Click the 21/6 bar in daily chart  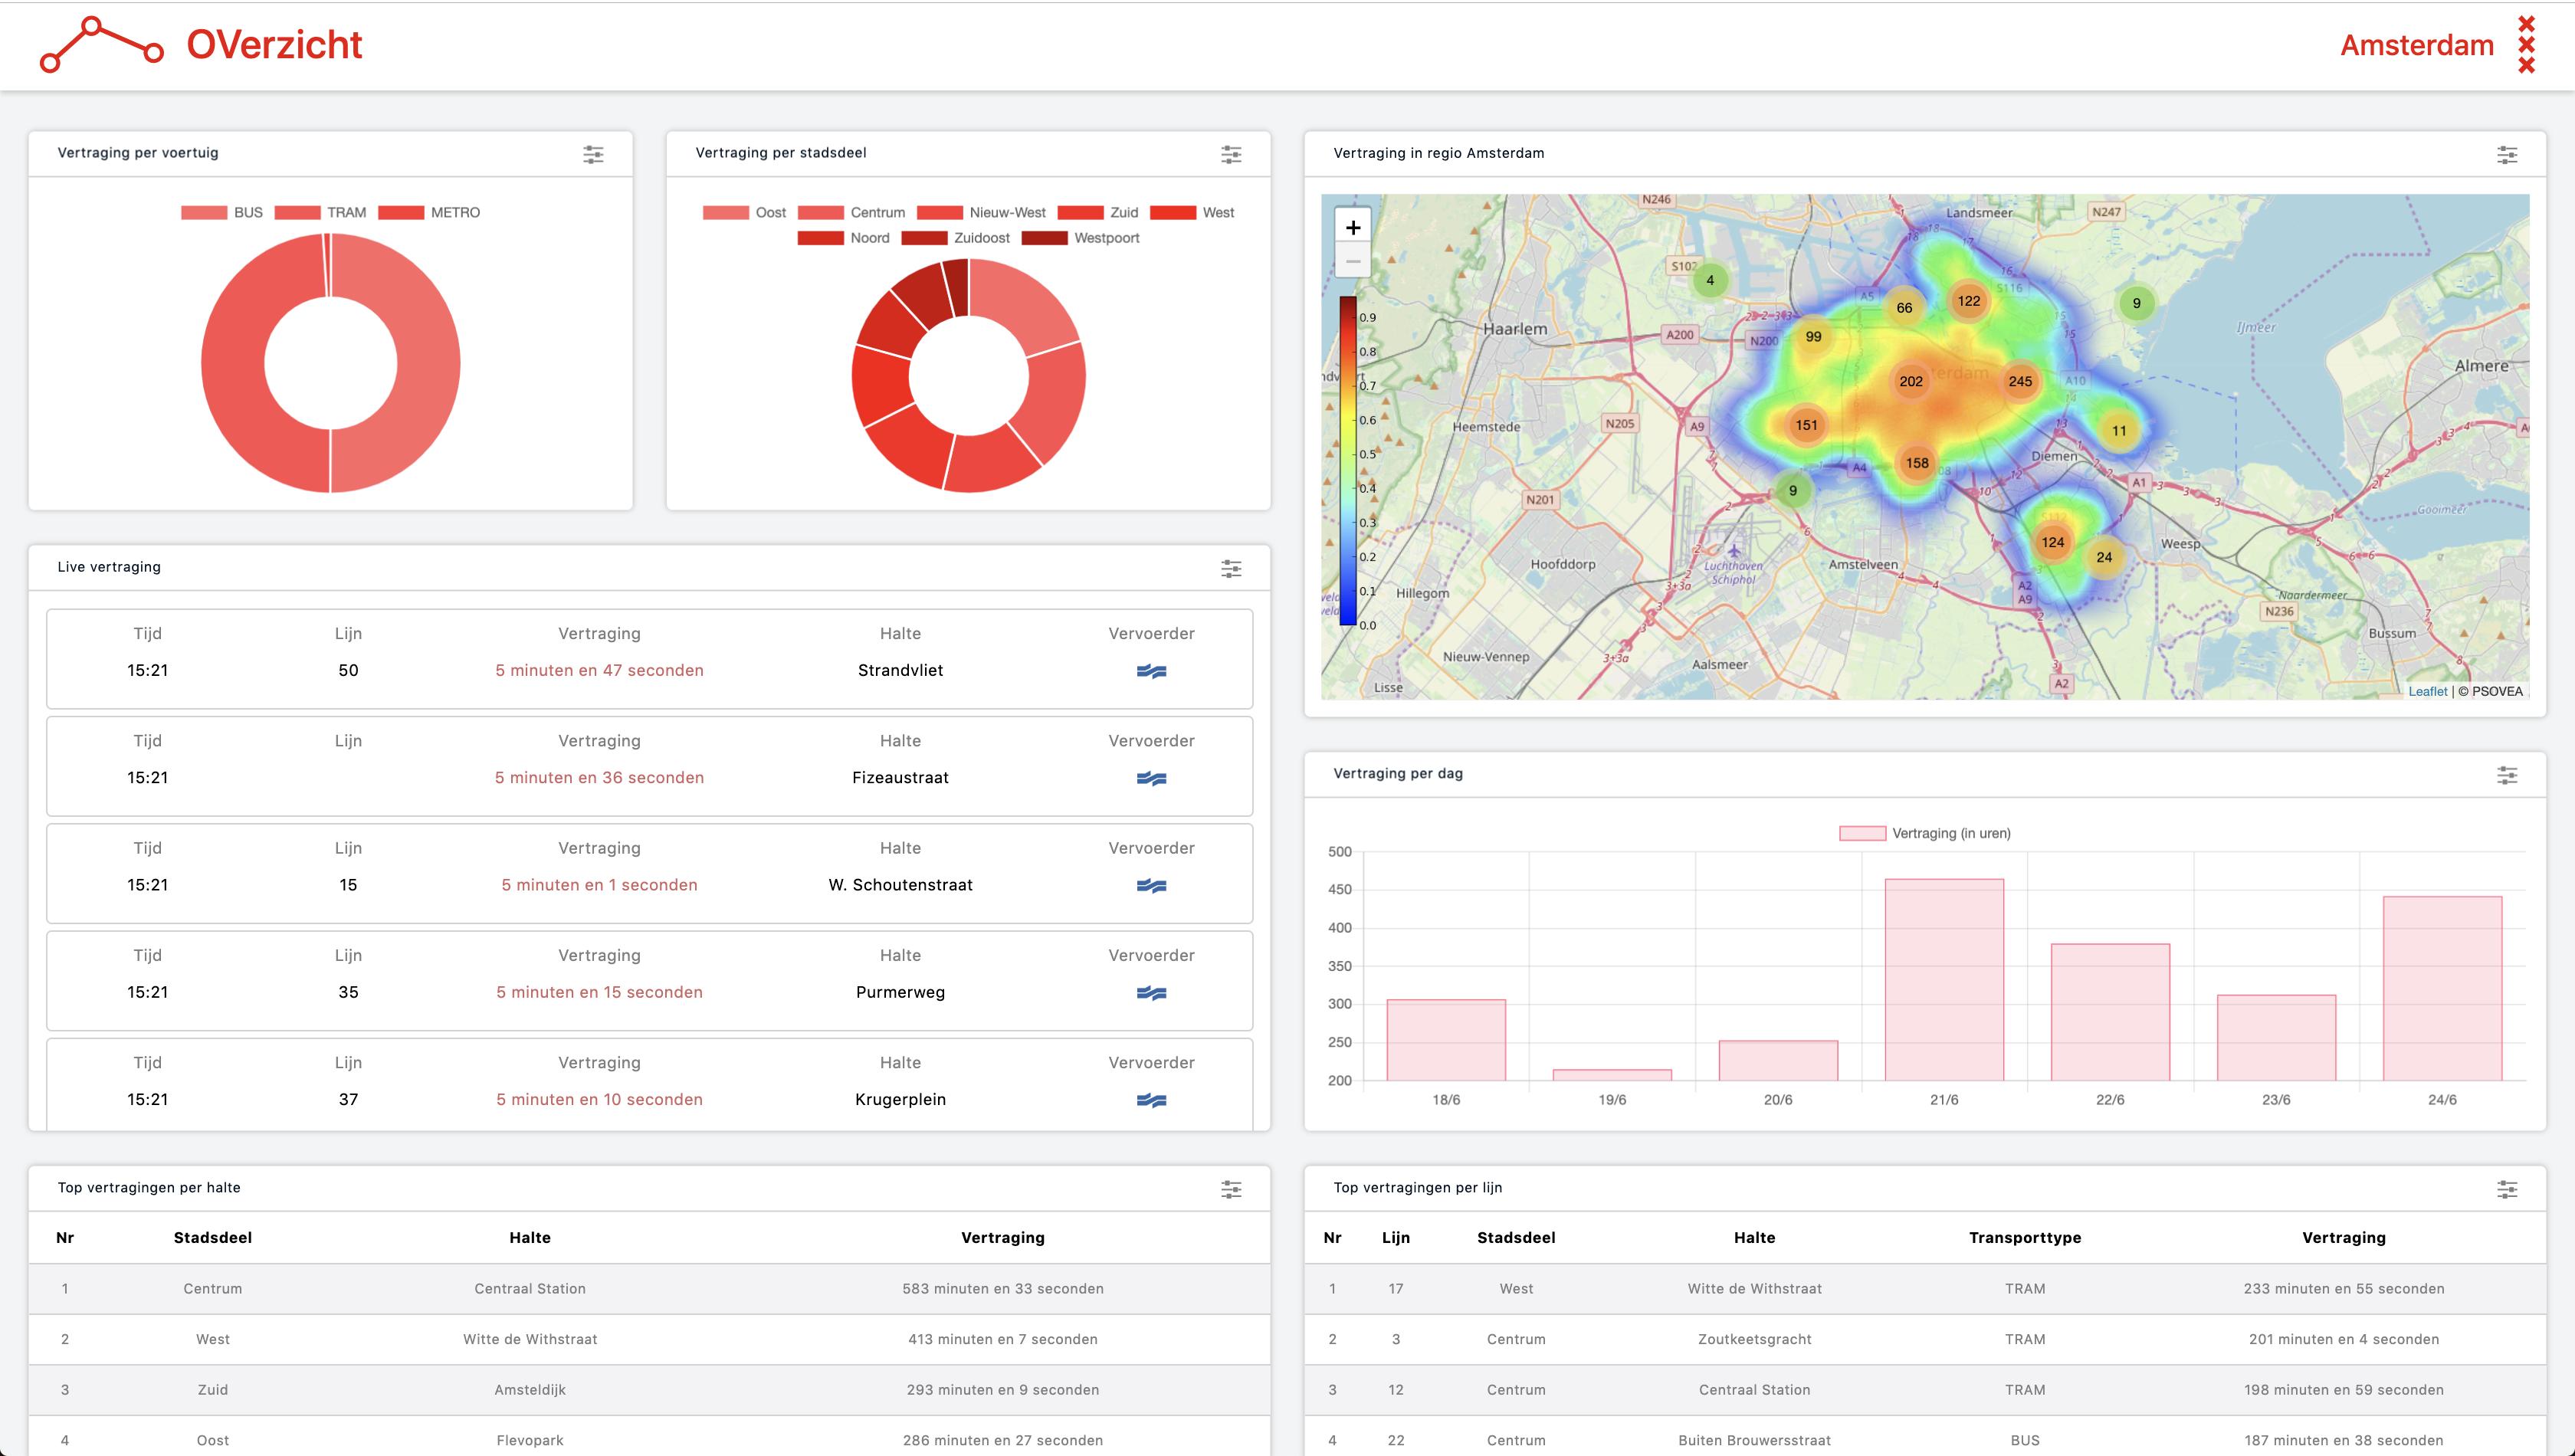pyautogui.click(x=1943, y=979)
